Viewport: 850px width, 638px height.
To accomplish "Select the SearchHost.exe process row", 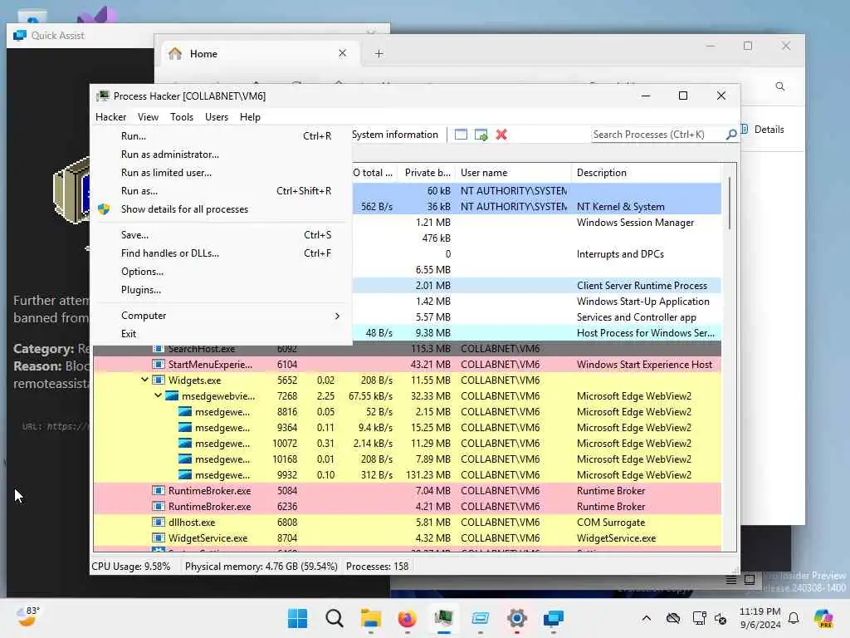I will [x=407, y=349].
